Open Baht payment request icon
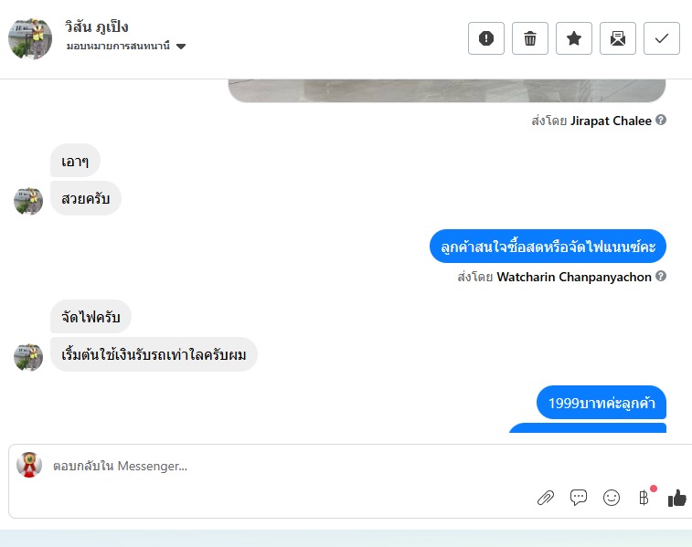 644,498
